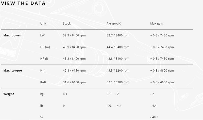Click Akrapovič HP (i) value 43.8 / 8400 rpm
Screen dimensions: 203x120
pos(118,59)
